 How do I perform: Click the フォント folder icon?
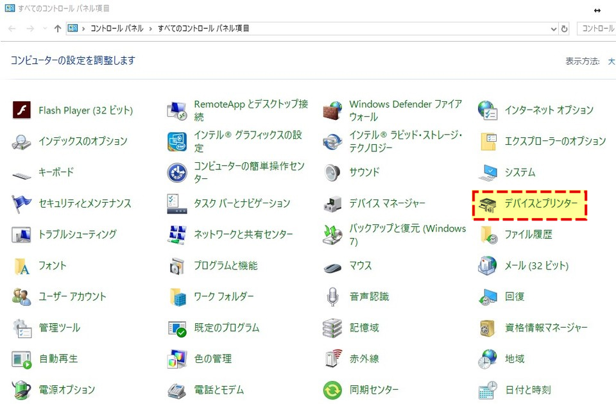(21, 265)
